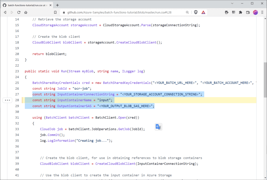
Task: Reload the current page
Action: click(19, 13)
